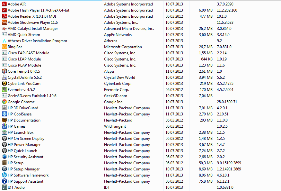Click publisher cell Crystal Dew World
Image resolution: width=281 pixels, height=191 pixels.
(x=119, y=77)
